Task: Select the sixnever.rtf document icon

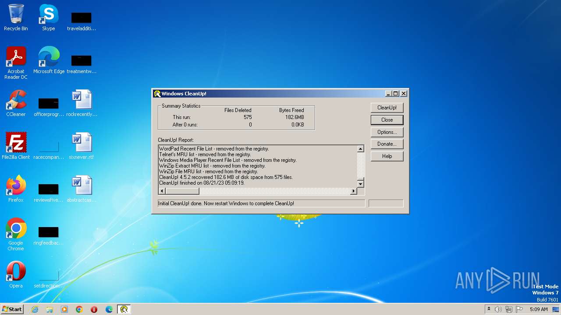Action: coord(82,146)
